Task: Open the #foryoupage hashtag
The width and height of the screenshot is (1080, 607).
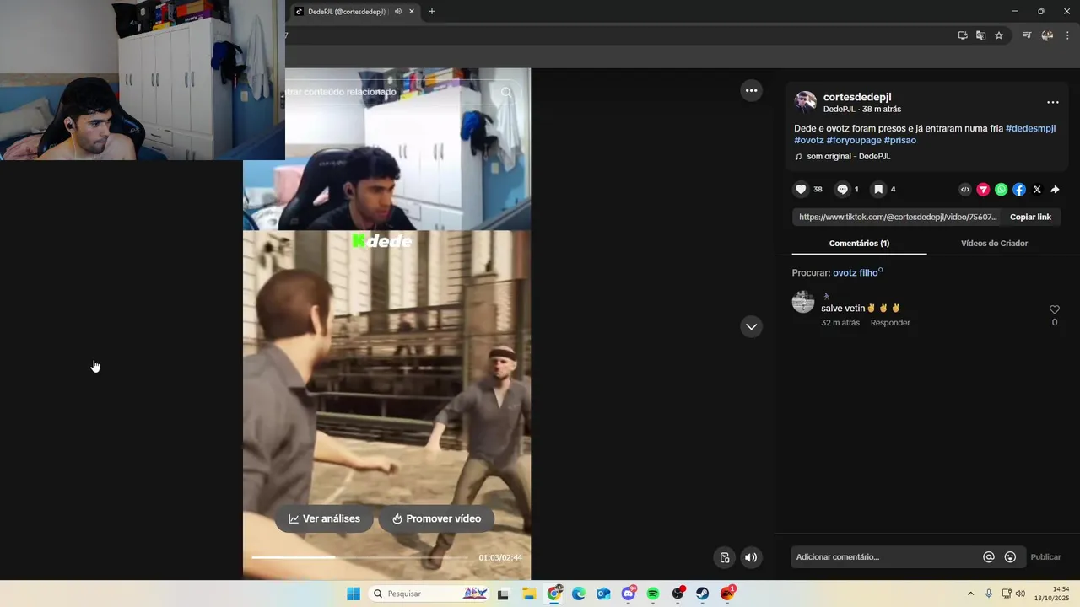Action: pos(854,140)
